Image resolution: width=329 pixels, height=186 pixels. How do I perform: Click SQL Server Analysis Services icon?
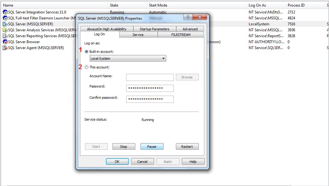pos(5,30)
